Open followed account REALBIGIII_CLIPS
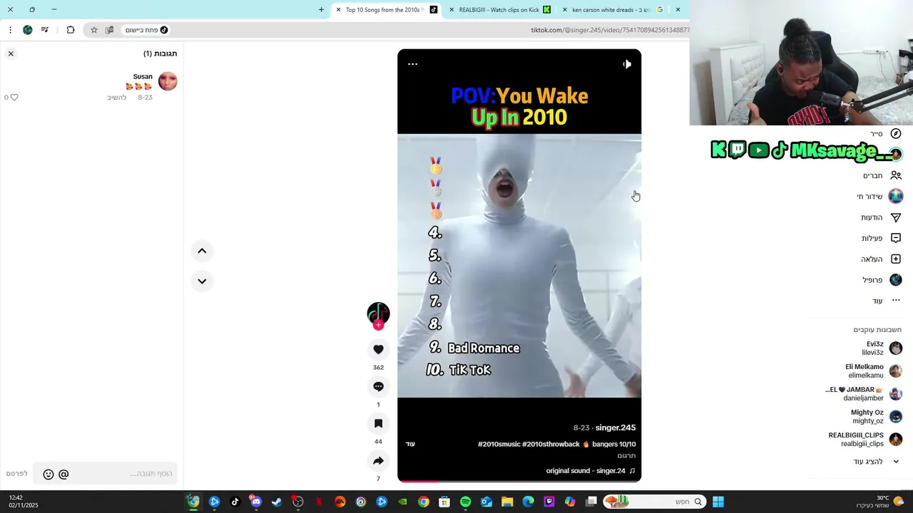This screenshot has height=513, width=913. tap(865, 440)
